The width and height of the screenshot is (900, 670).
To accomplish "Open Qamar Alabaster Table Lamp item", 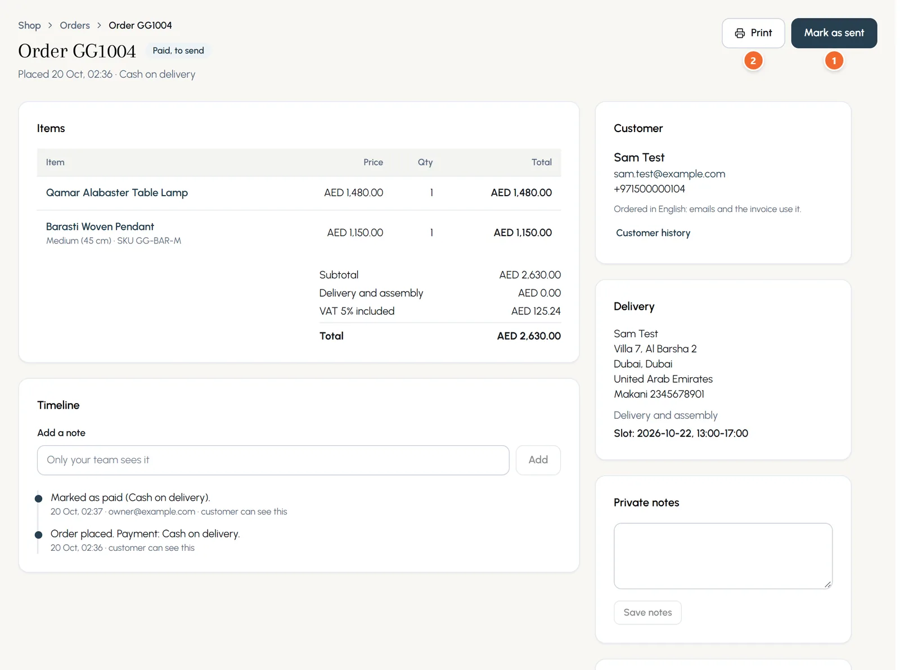I will [x=117, y=193].
